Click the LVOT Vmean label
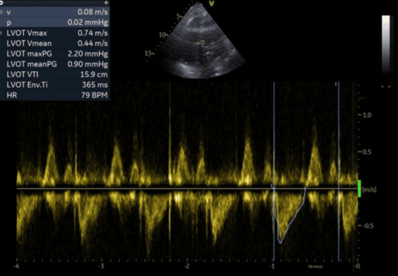Image resolution: width=398 pixels, height=276 pixels. [x=29, y=44]
